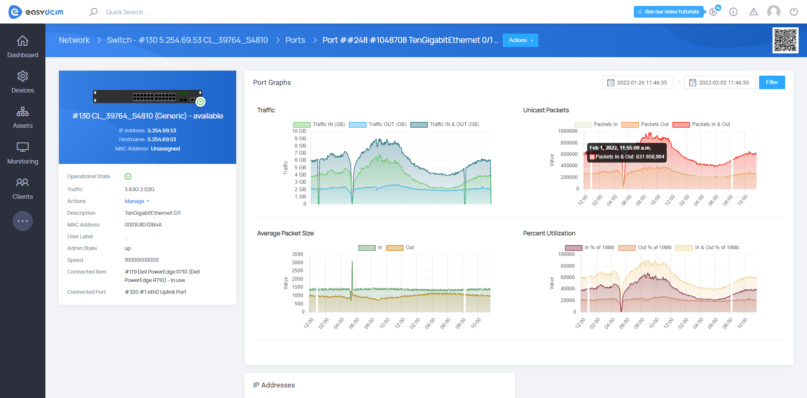Click Description value TenGigabitEthernet 0/1
807x398 pixels.
point(153,213)
